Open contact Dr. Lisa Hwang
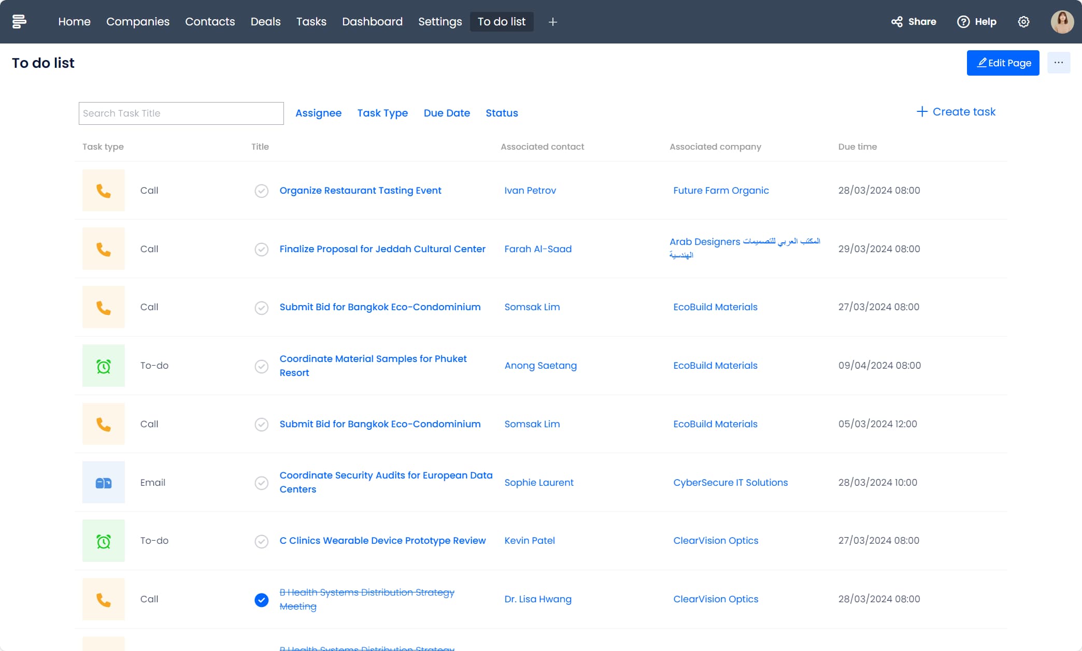1082x651 pixels. [538, 599]
